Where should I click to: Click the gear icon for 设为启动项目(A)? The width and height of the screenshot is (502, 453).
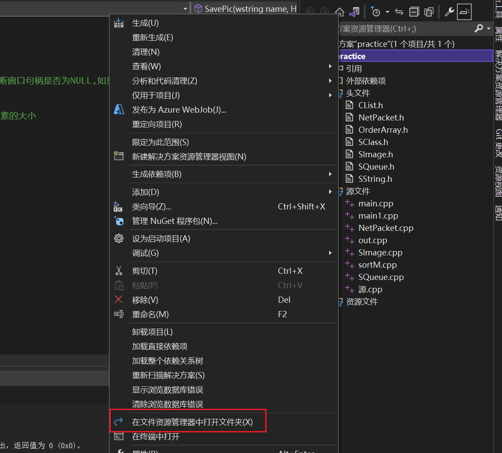coord(119,238)
